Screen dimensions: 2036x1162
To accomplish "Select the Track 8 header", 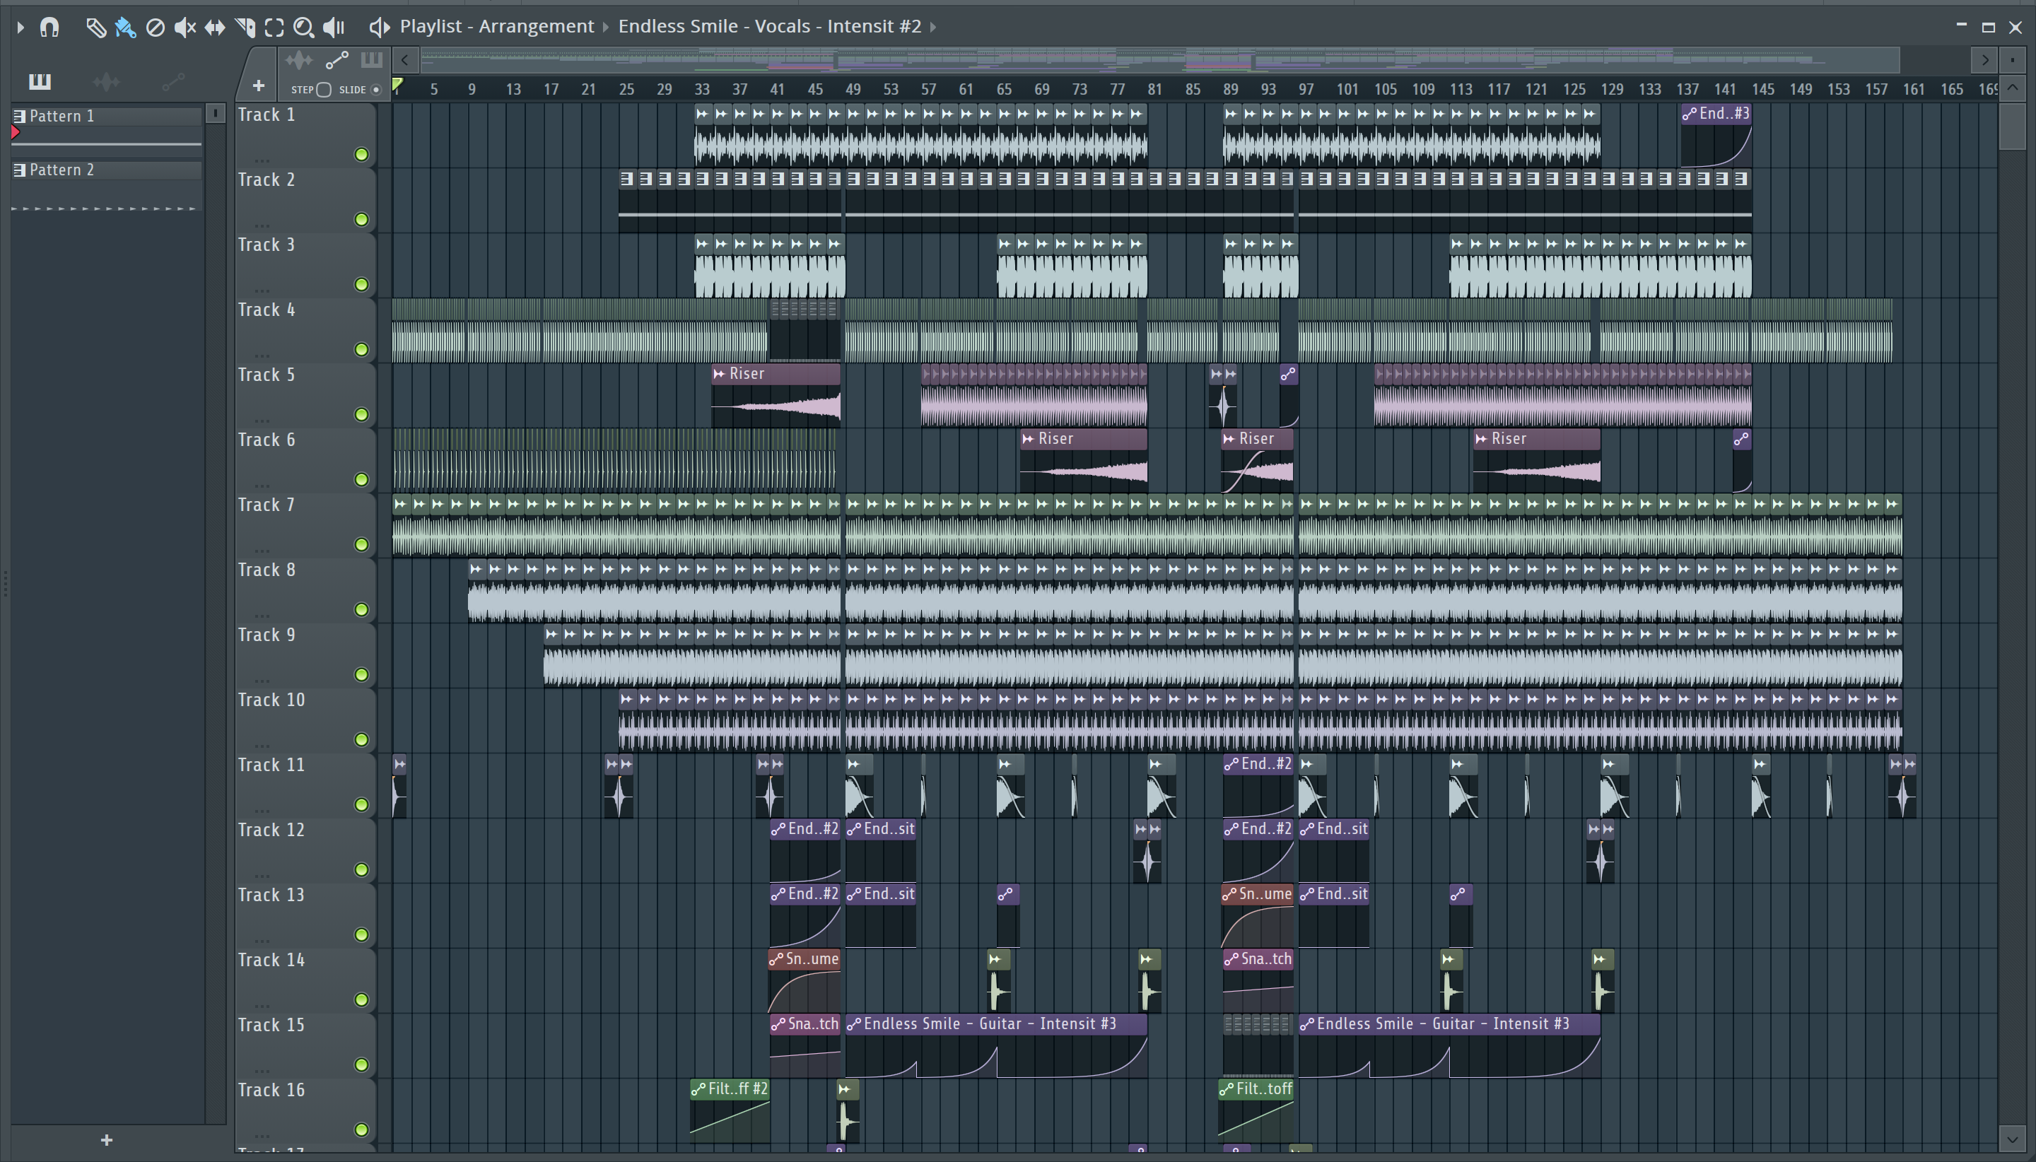I will [x=305, y=589].
